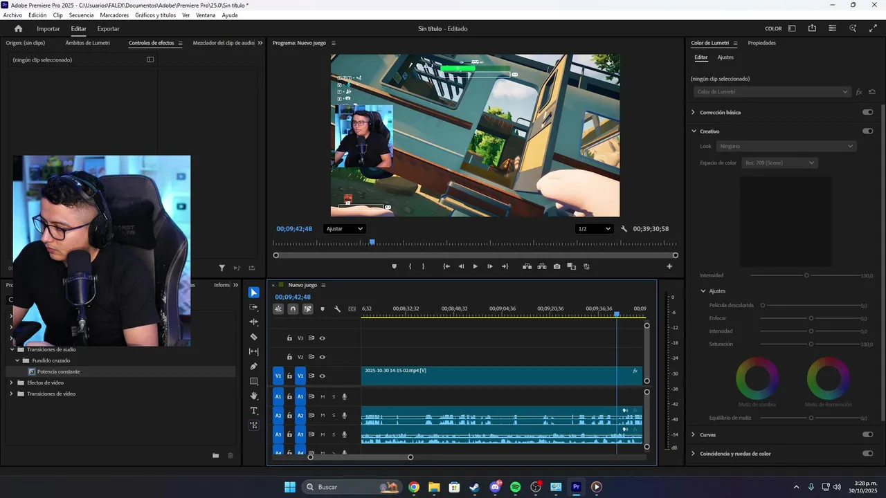Image resolution: width=886 pixels, height=498 pixels.
Task: Expand the Efectos de vídeo folder
Action: (11, 382)
